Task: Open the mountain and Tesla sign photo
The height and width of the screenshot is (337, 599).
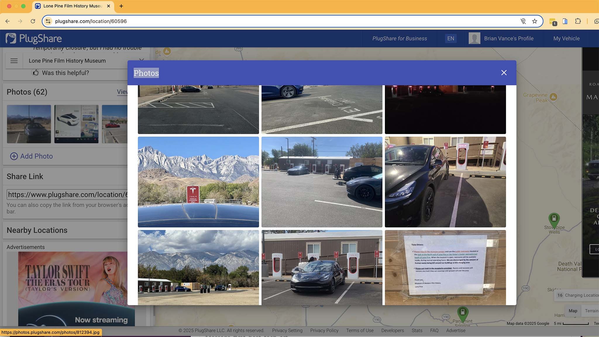Action: [198, 182]
